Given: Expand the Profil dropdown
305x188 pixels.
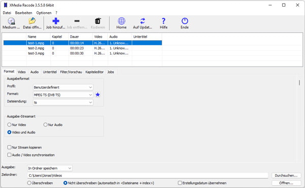Looking at the screenshot, I should click(x=63, y=87).
